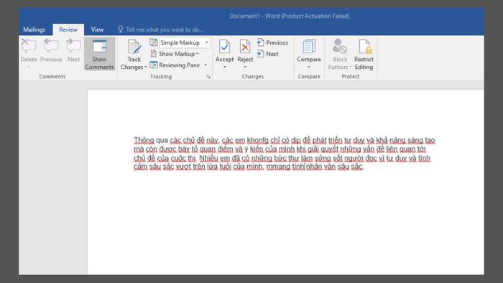Image resolution: width=503 pixels, height=283 pixels.
Task: Click the Delete comment icon
Action: click(29, 46)
